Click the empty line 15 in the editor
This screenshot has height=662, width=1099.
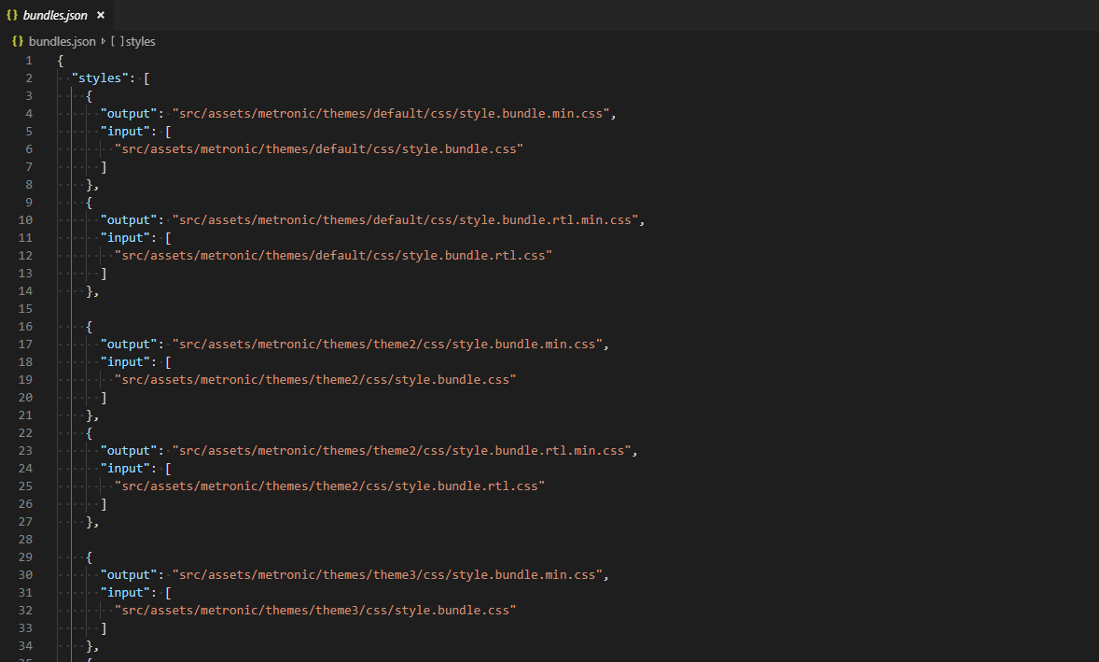187,308
